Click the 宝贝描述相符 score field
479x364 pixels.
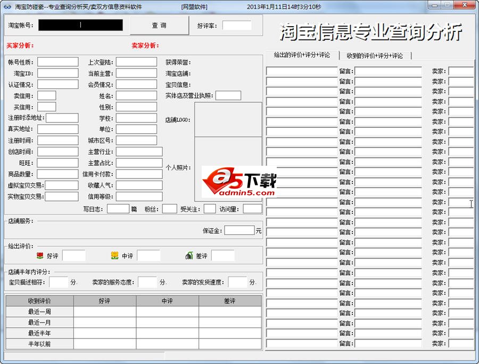(59, 282)
